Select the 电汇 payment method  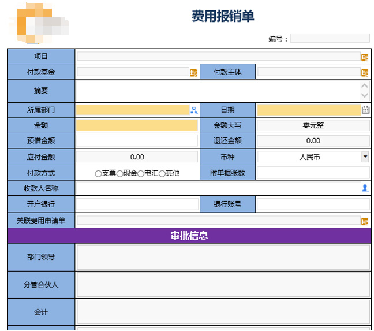(141, 174)
